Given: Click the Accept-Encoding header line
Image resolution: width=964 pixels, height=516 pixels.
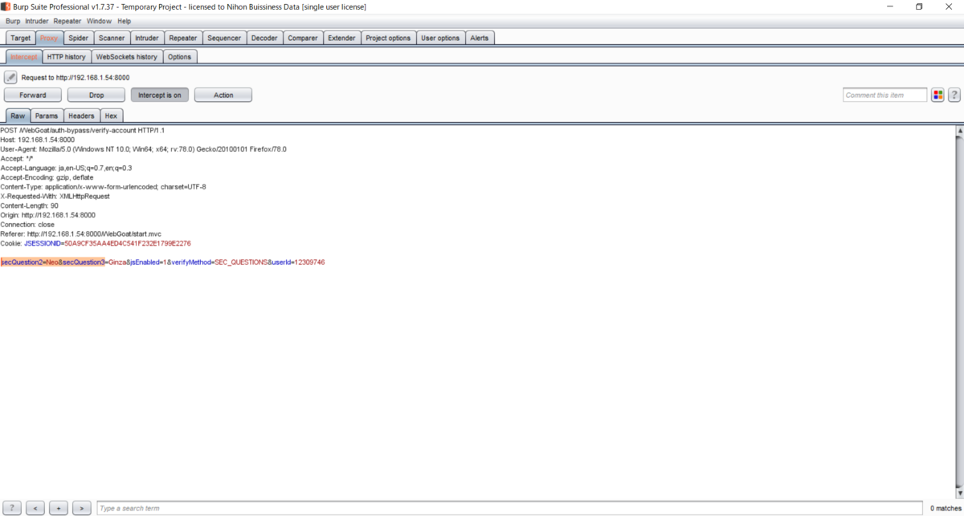Looking at the screenshot, I should pos(47,177).
